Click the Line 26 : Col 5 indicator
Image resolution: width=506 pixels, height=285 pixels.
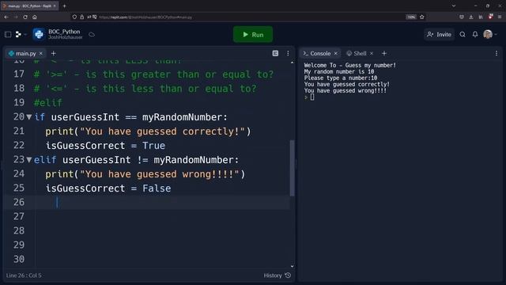point(24,275)
